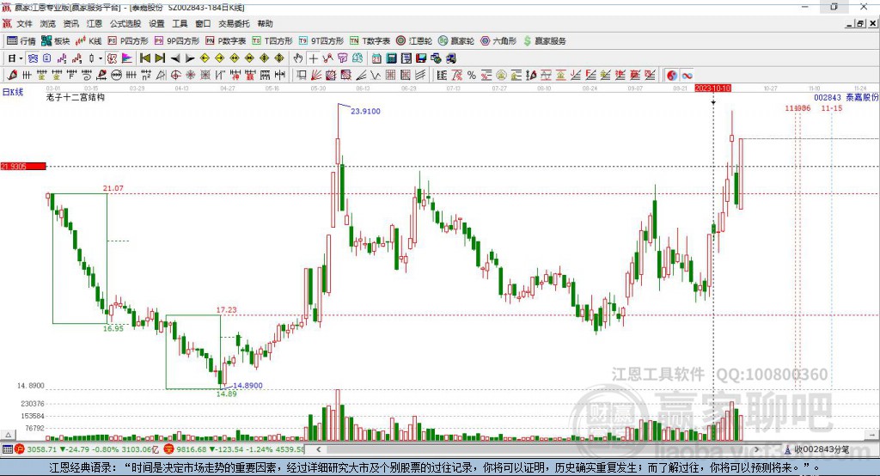Image resolution: width=880 pixels, height=476 pixels.
Task: Jump to last bar with green skip-forward arrow
Action: click(160, 58)
